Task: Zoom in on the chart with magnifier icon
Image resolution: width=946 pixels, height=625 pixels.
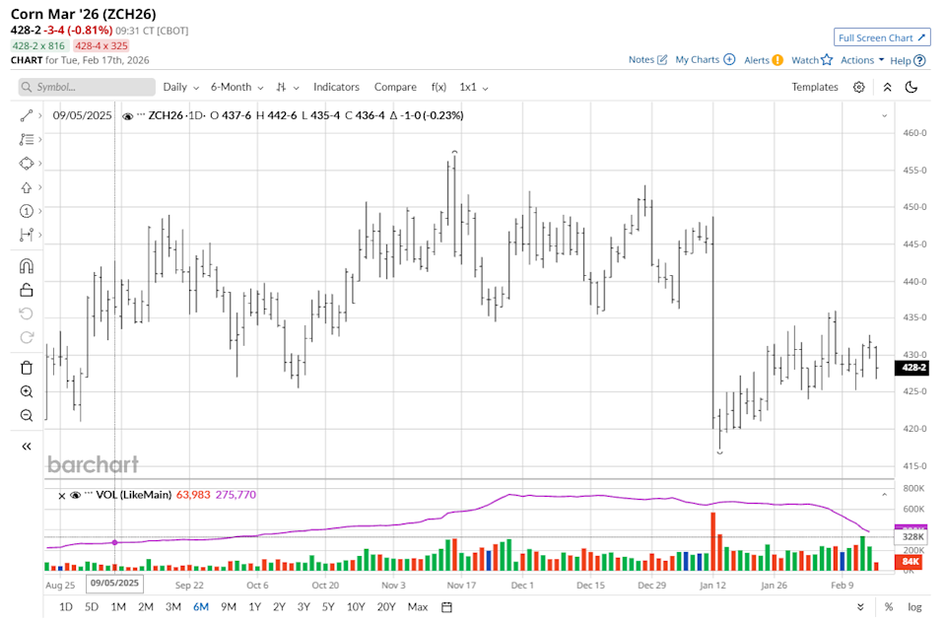Action: [x=27, y=391]
